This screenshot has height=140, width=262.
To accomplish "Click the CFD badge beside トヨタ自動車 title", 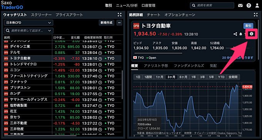I will coord(136,26).
